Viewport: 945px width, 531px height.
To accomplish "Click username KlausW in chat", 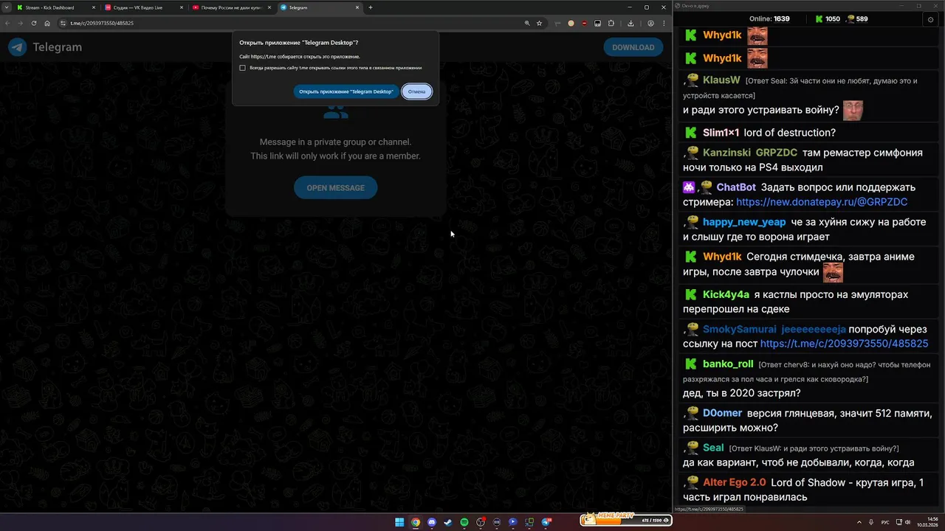I will click(x=721, y=80).
